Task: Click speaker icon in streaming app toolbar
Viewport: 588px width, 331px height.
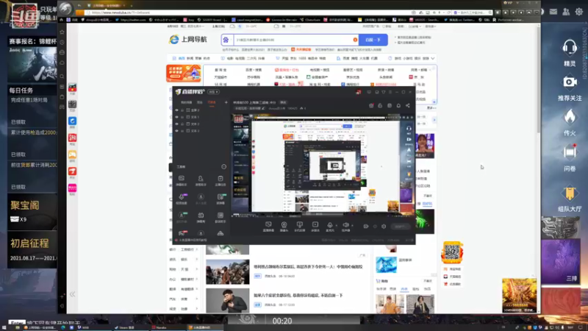Action: (345, 224)
